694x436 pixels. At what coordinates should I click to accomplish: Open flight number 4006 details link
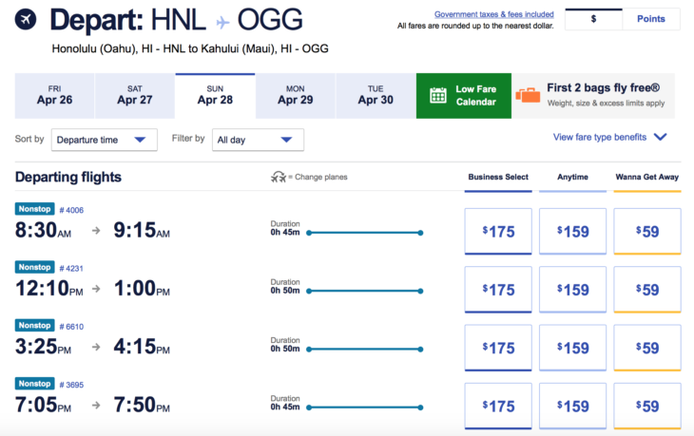tap(71, 210)
